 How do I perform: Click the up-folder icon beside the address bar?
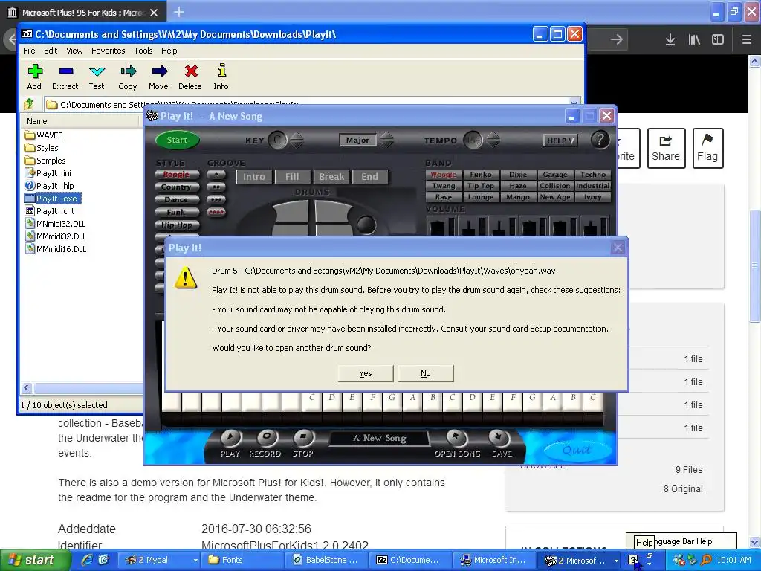point(29,103)
